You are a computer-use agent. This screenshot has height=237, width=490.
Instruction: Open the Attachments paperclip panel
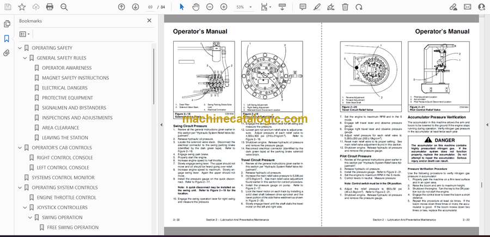pos(7,53)
